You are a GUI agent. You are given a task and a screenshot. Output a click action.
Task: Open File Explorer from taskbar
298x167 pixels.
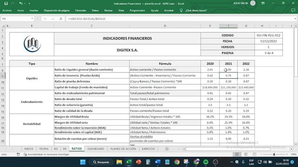point(119,162)
